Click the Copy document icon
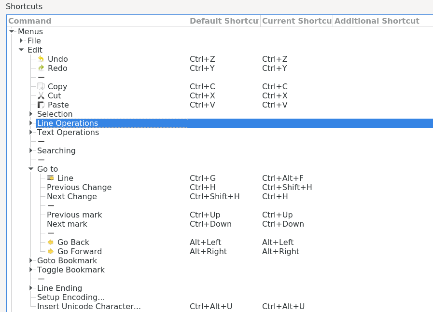 pyautogui.click(x=41, y=86)
